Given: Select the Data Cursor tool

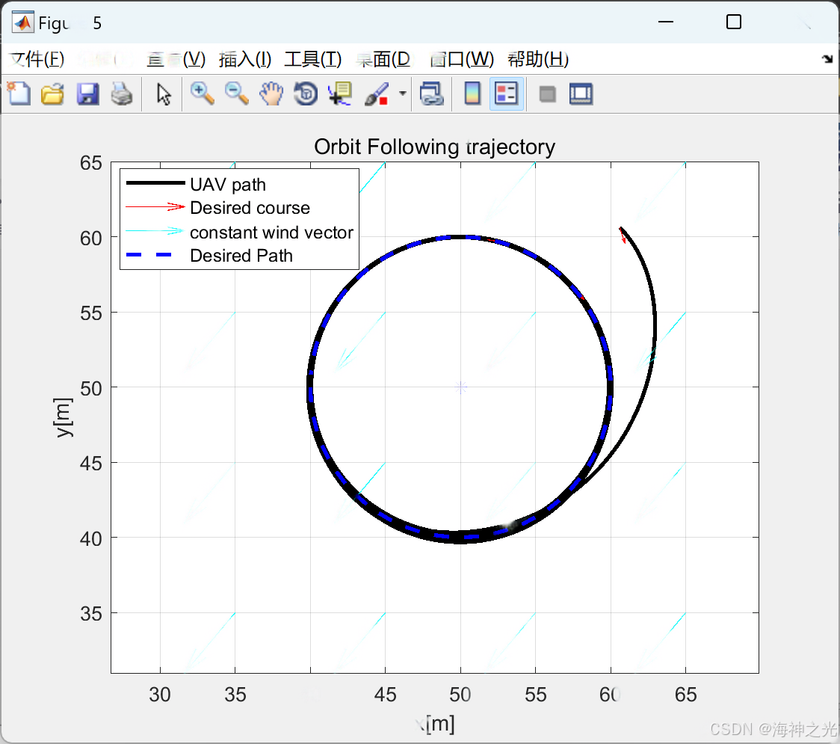Looking at the screenshot, I should [340, 93].
